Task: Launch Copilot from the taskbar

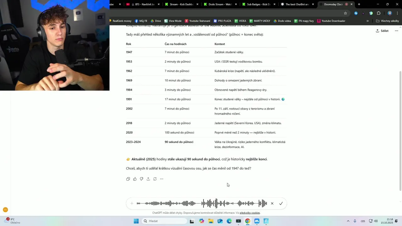Action: [x=201, y=221]
